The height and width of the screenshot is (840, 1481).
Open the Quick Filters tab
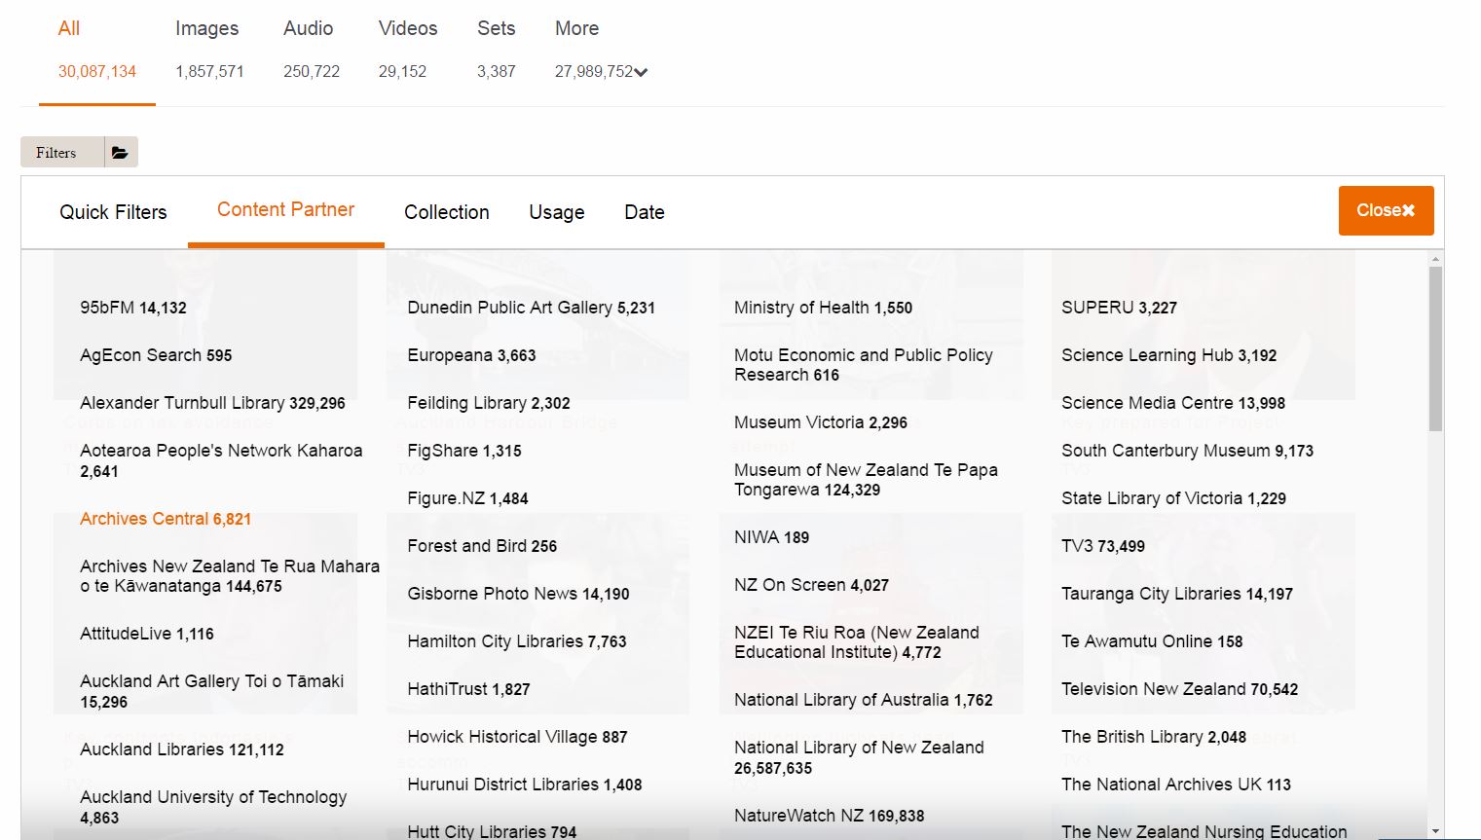pyautogui.click(x=113, y=212)
